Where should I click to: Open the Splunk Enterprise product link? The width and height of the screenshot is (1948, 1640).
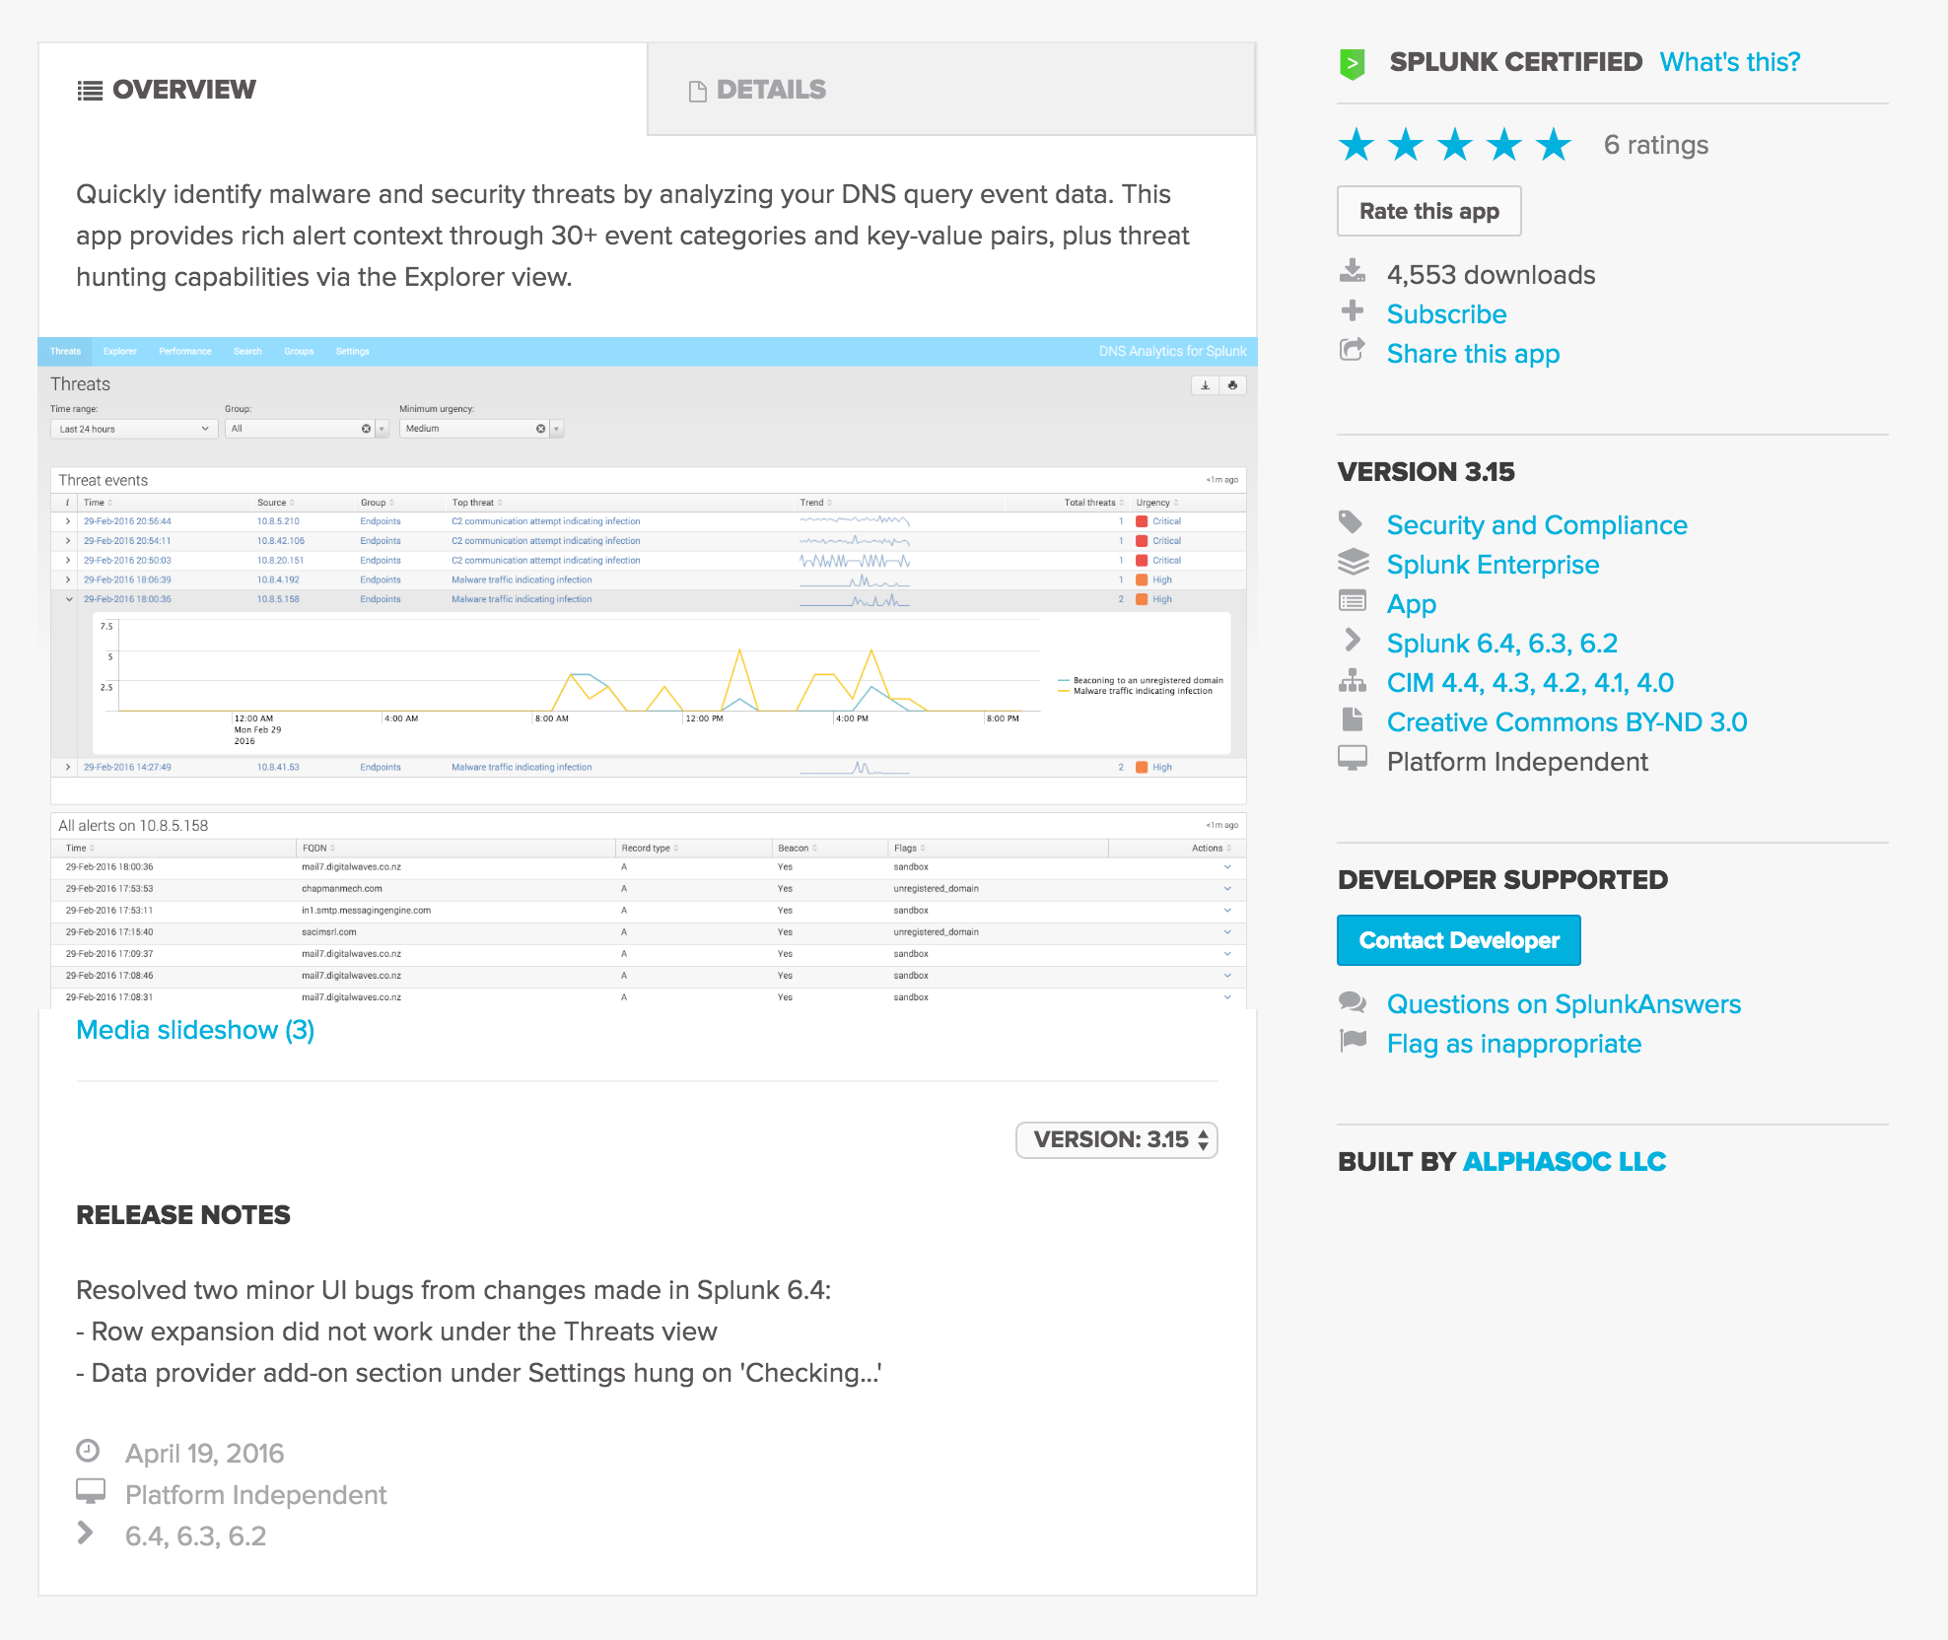click(x=1493, y=565)
